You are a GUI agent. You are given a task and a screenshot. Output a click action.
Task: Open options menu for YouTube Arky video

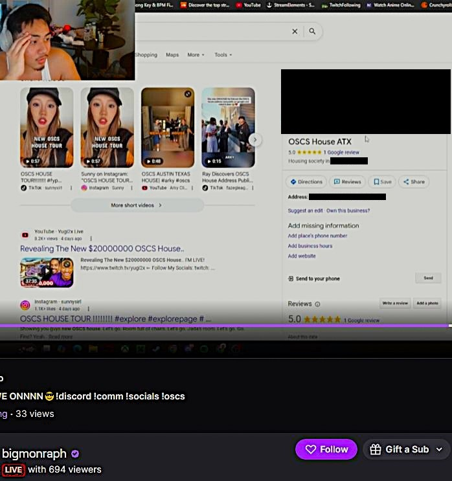192,188
